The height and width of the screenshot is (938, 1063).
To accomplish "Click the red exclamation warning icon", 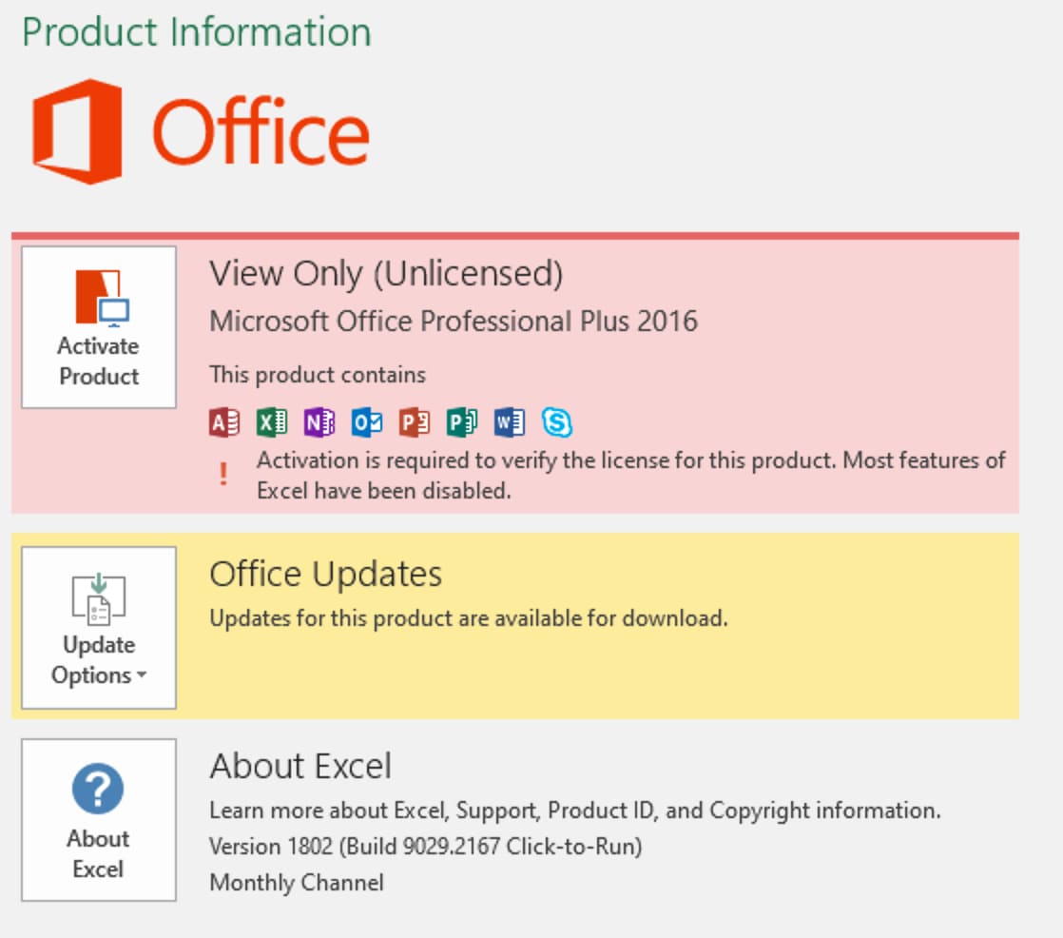I will [x=223, y=475].
